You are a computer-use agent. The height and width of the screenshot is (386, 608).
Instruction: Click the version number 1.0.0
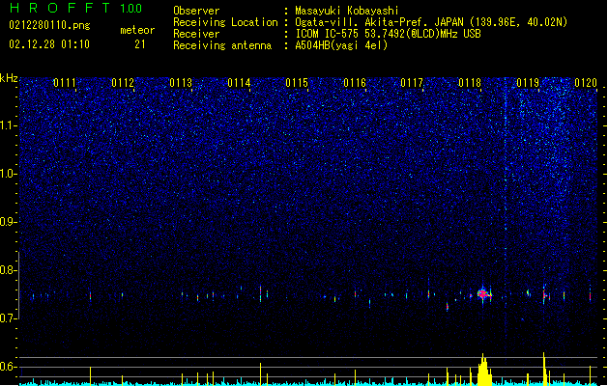point(130,9)
